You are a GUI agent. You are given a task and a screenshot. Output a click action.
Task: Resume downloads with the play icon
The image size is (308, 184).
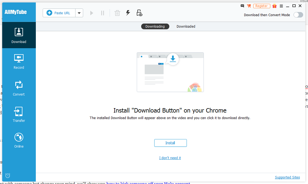[x=92, y=13]
